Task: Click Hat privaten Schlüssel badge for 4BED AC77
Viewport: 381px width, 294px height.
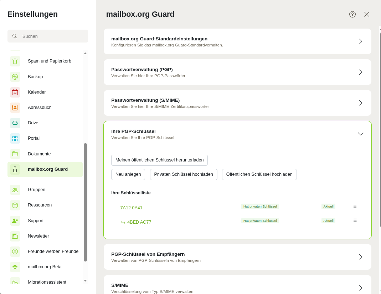Action: tap(260, 221)
